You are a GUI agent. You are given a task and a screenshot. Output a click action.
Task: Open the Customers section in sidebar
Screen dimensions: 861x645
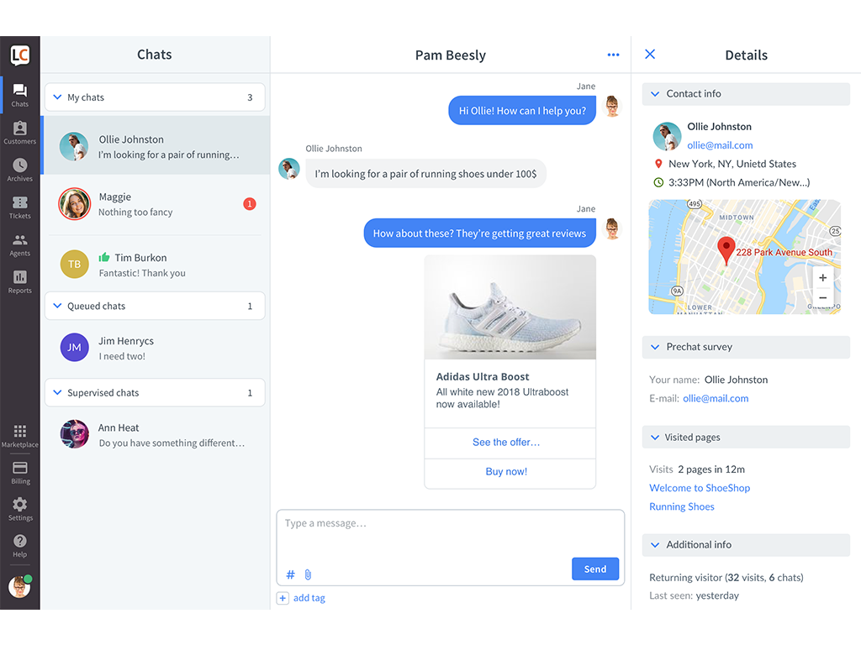click(x=19, y=132)
